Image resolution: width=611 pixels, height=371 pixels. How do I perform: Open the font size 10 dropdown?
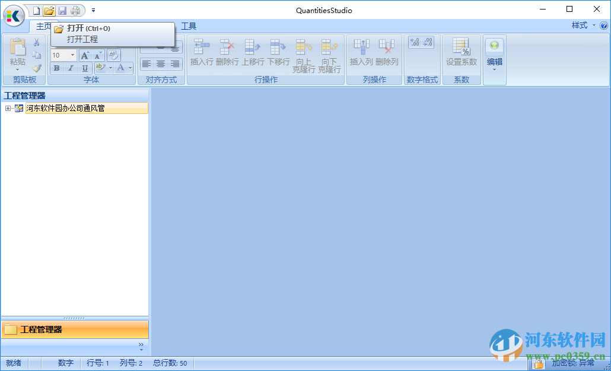click(x=72, y=55)
